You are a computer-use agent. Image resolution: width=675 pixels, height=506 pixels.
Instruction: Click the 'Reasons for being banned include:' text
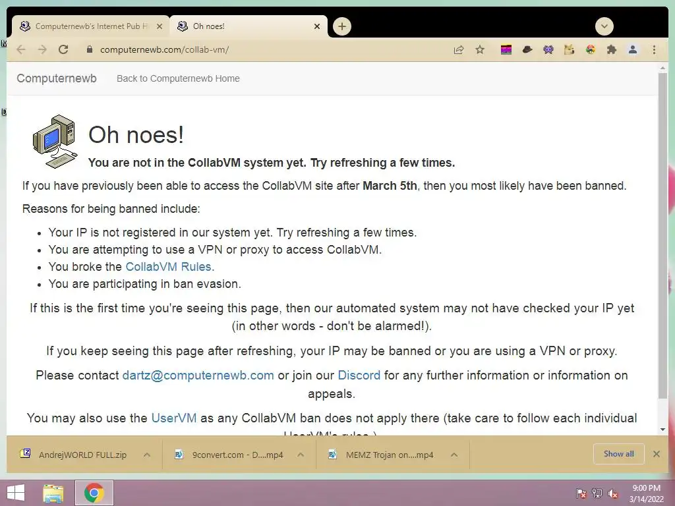[x=111, y=209]
